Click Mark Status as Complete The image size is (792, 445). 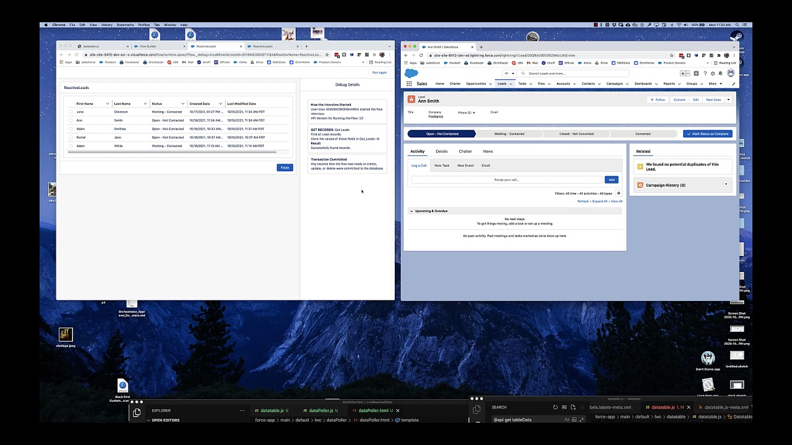tap(708, 133)
